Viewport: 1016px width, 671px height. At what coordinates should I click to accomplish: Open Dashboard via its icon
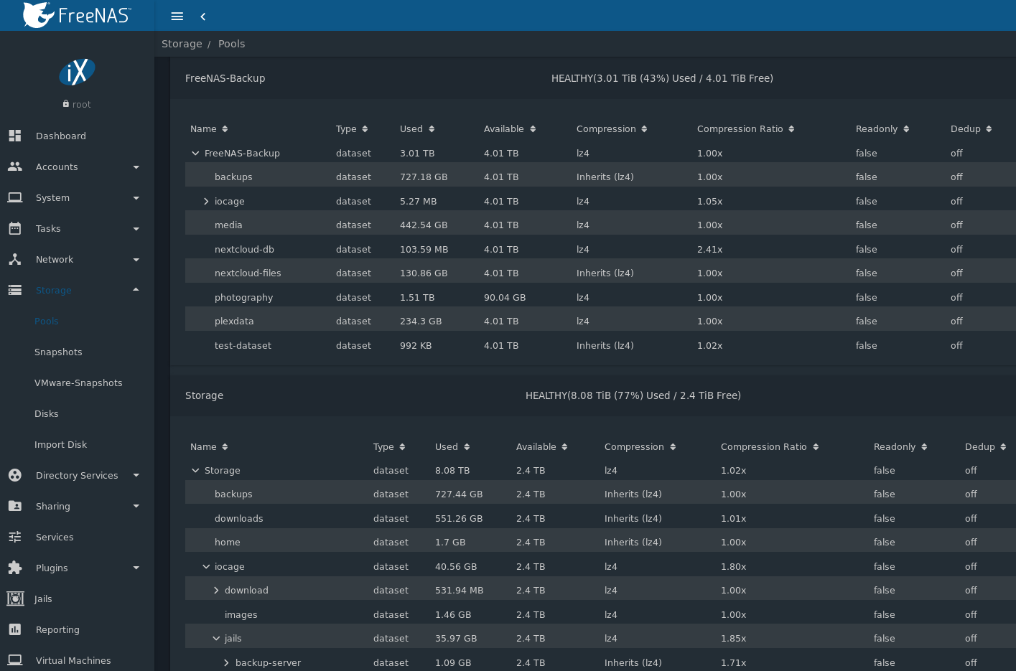15,136
